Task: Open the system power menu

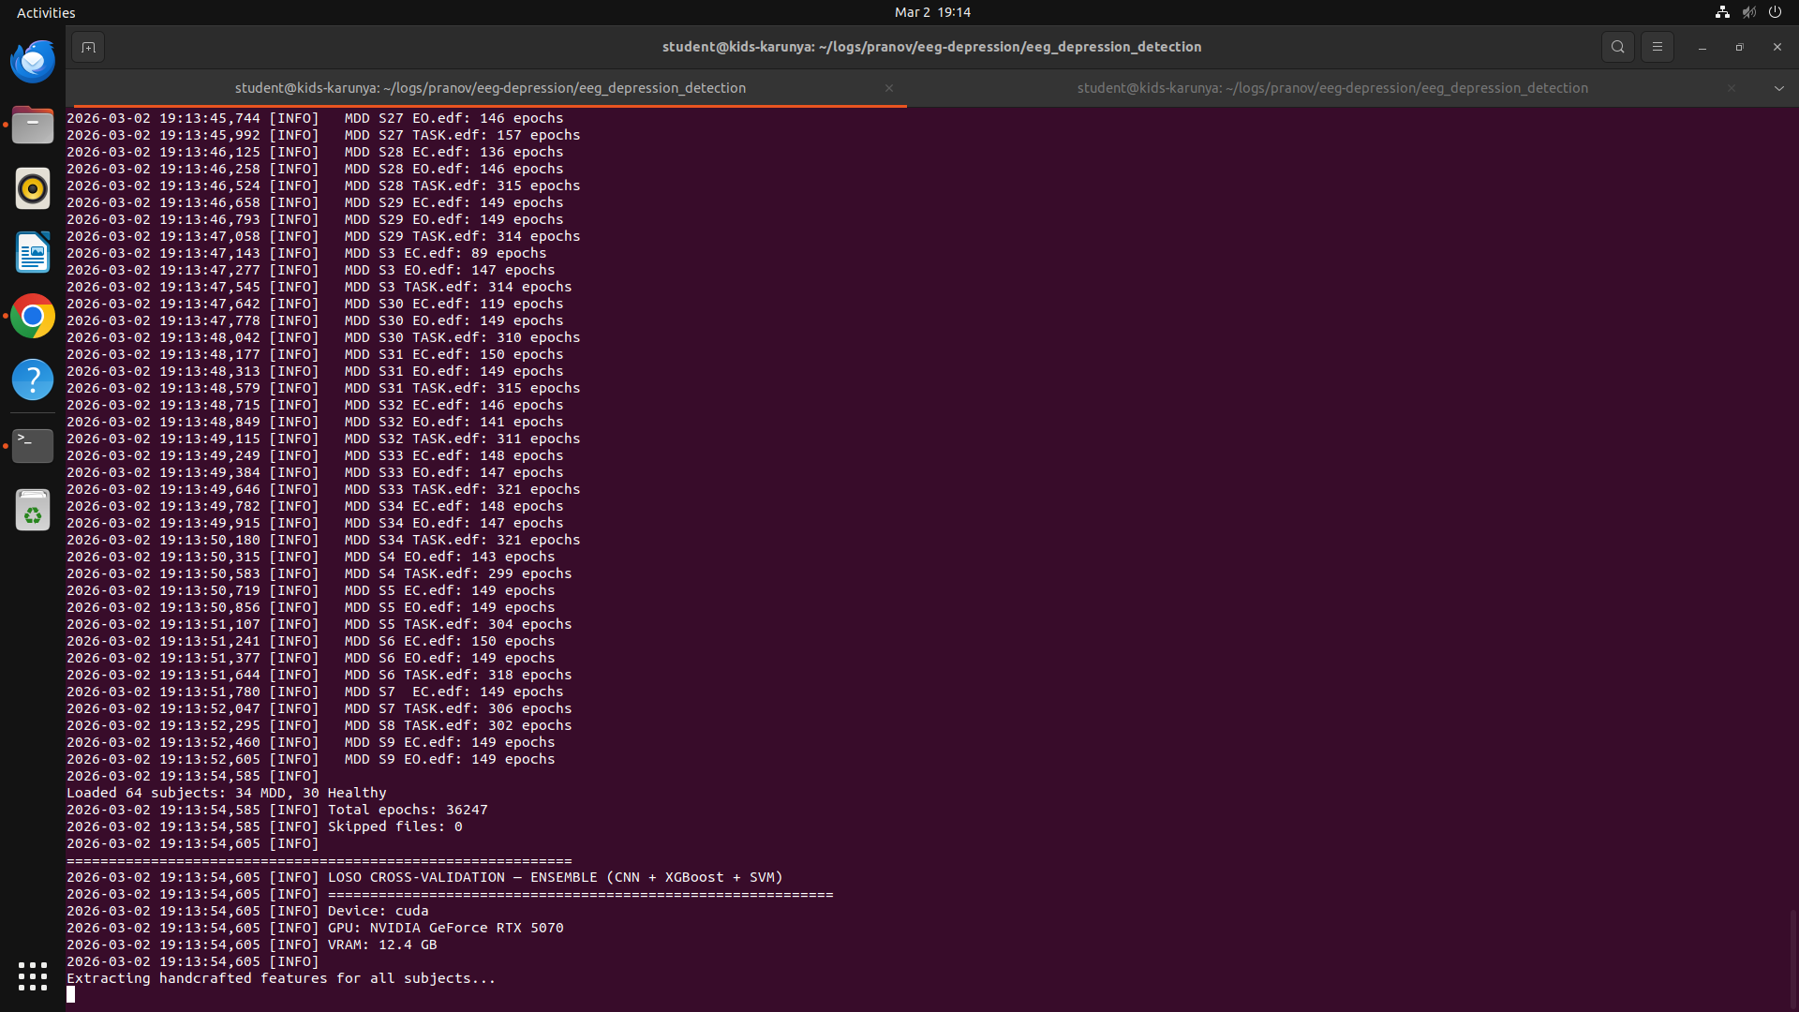Action: (x=1775, y=12)
